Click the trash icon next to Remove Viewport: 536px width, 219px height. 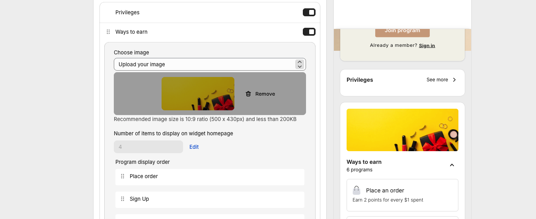[248, 94]
